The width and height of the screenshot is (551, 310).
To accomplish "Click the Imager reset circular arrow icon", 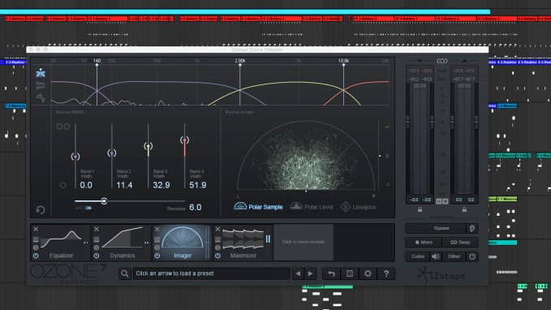I will 41,210.
